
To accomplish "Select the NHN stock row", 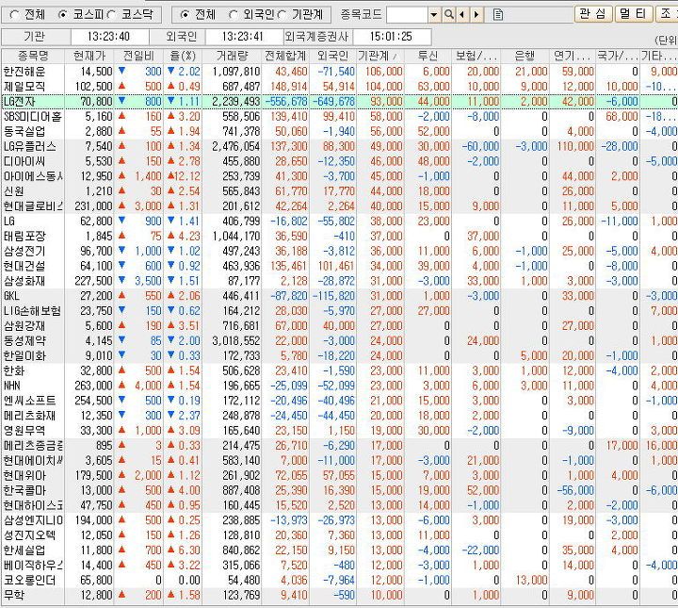I will (339, 386).
